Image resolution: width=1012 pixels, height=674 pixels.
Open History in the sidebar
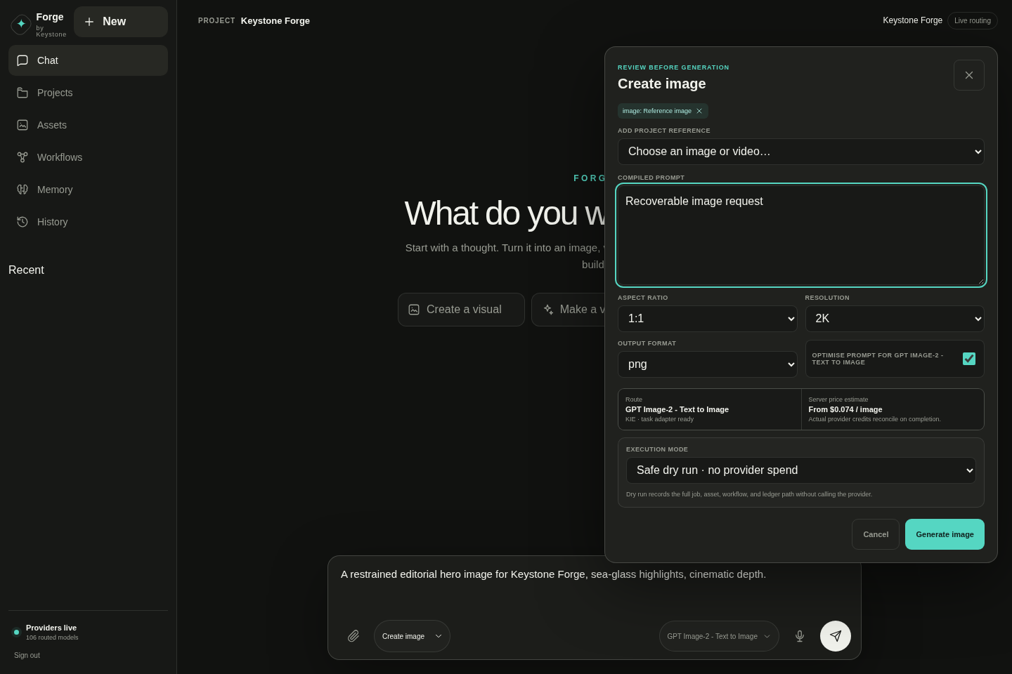(88, 222)
